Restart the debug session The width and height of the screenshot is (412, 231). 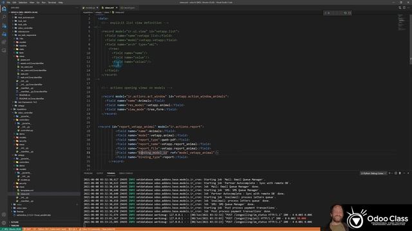(x=345, y=13)
